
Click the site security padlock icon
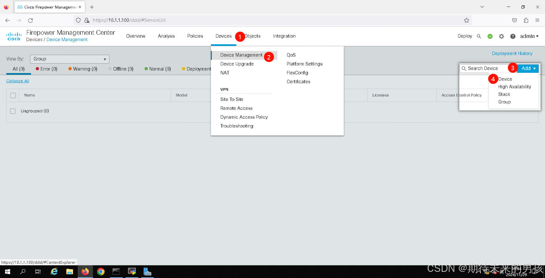pos(87,20)
